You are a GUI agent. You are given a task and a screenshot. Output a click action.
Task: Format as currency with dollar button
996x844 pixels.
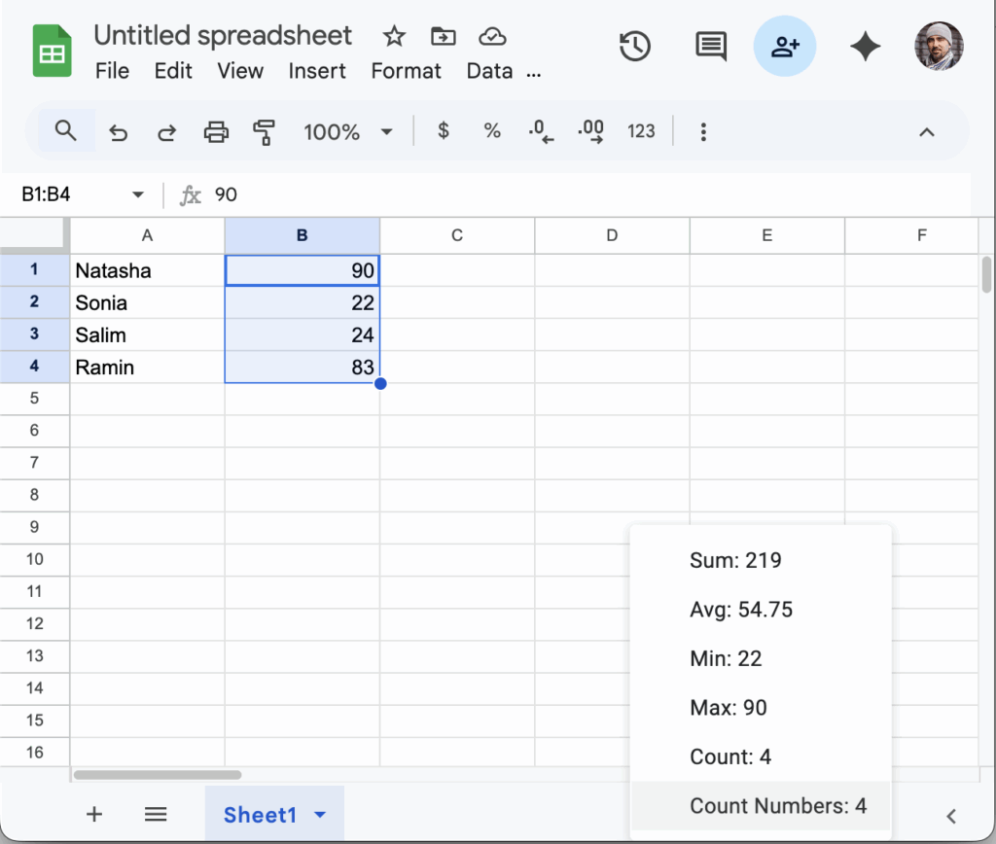tap(444, 131)
